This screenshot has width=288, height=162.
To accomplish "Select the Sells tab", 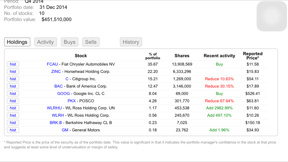I will (91, 42).
